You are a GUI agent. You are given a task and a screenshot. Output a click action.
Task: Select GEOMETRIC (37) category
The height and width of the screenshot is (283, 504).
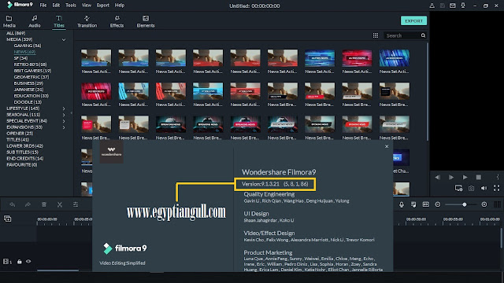point(31,77)
